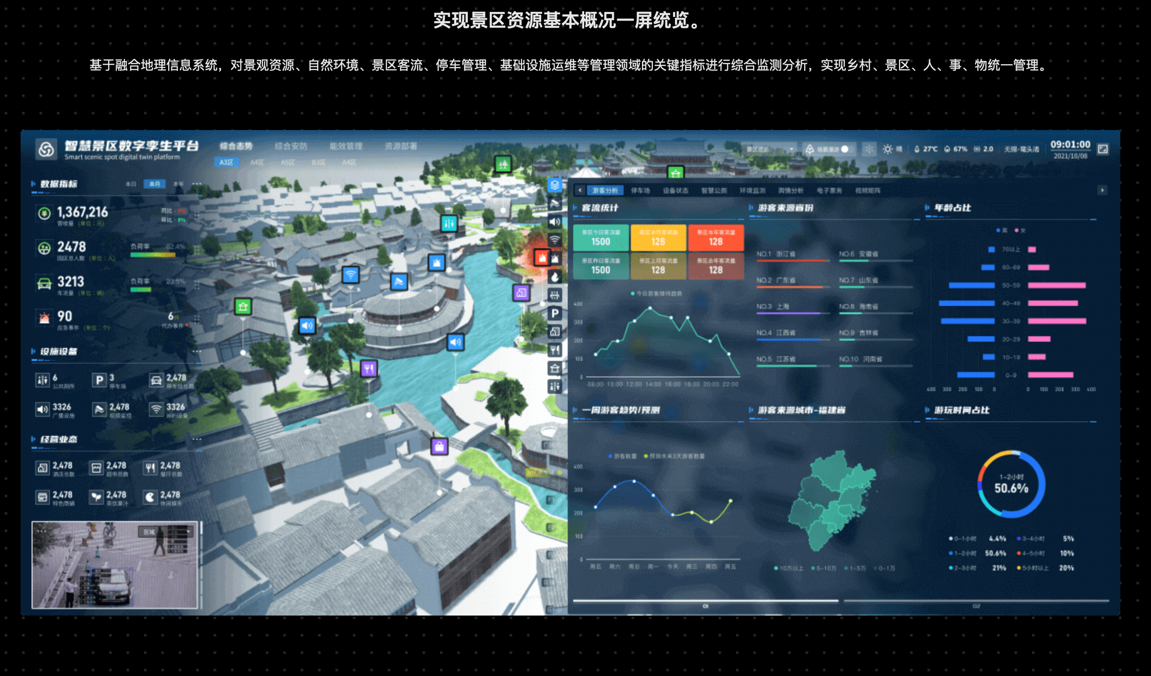Open the 能效管理 menu
The height and width of the screenshot is (676, 1151).
346,146
